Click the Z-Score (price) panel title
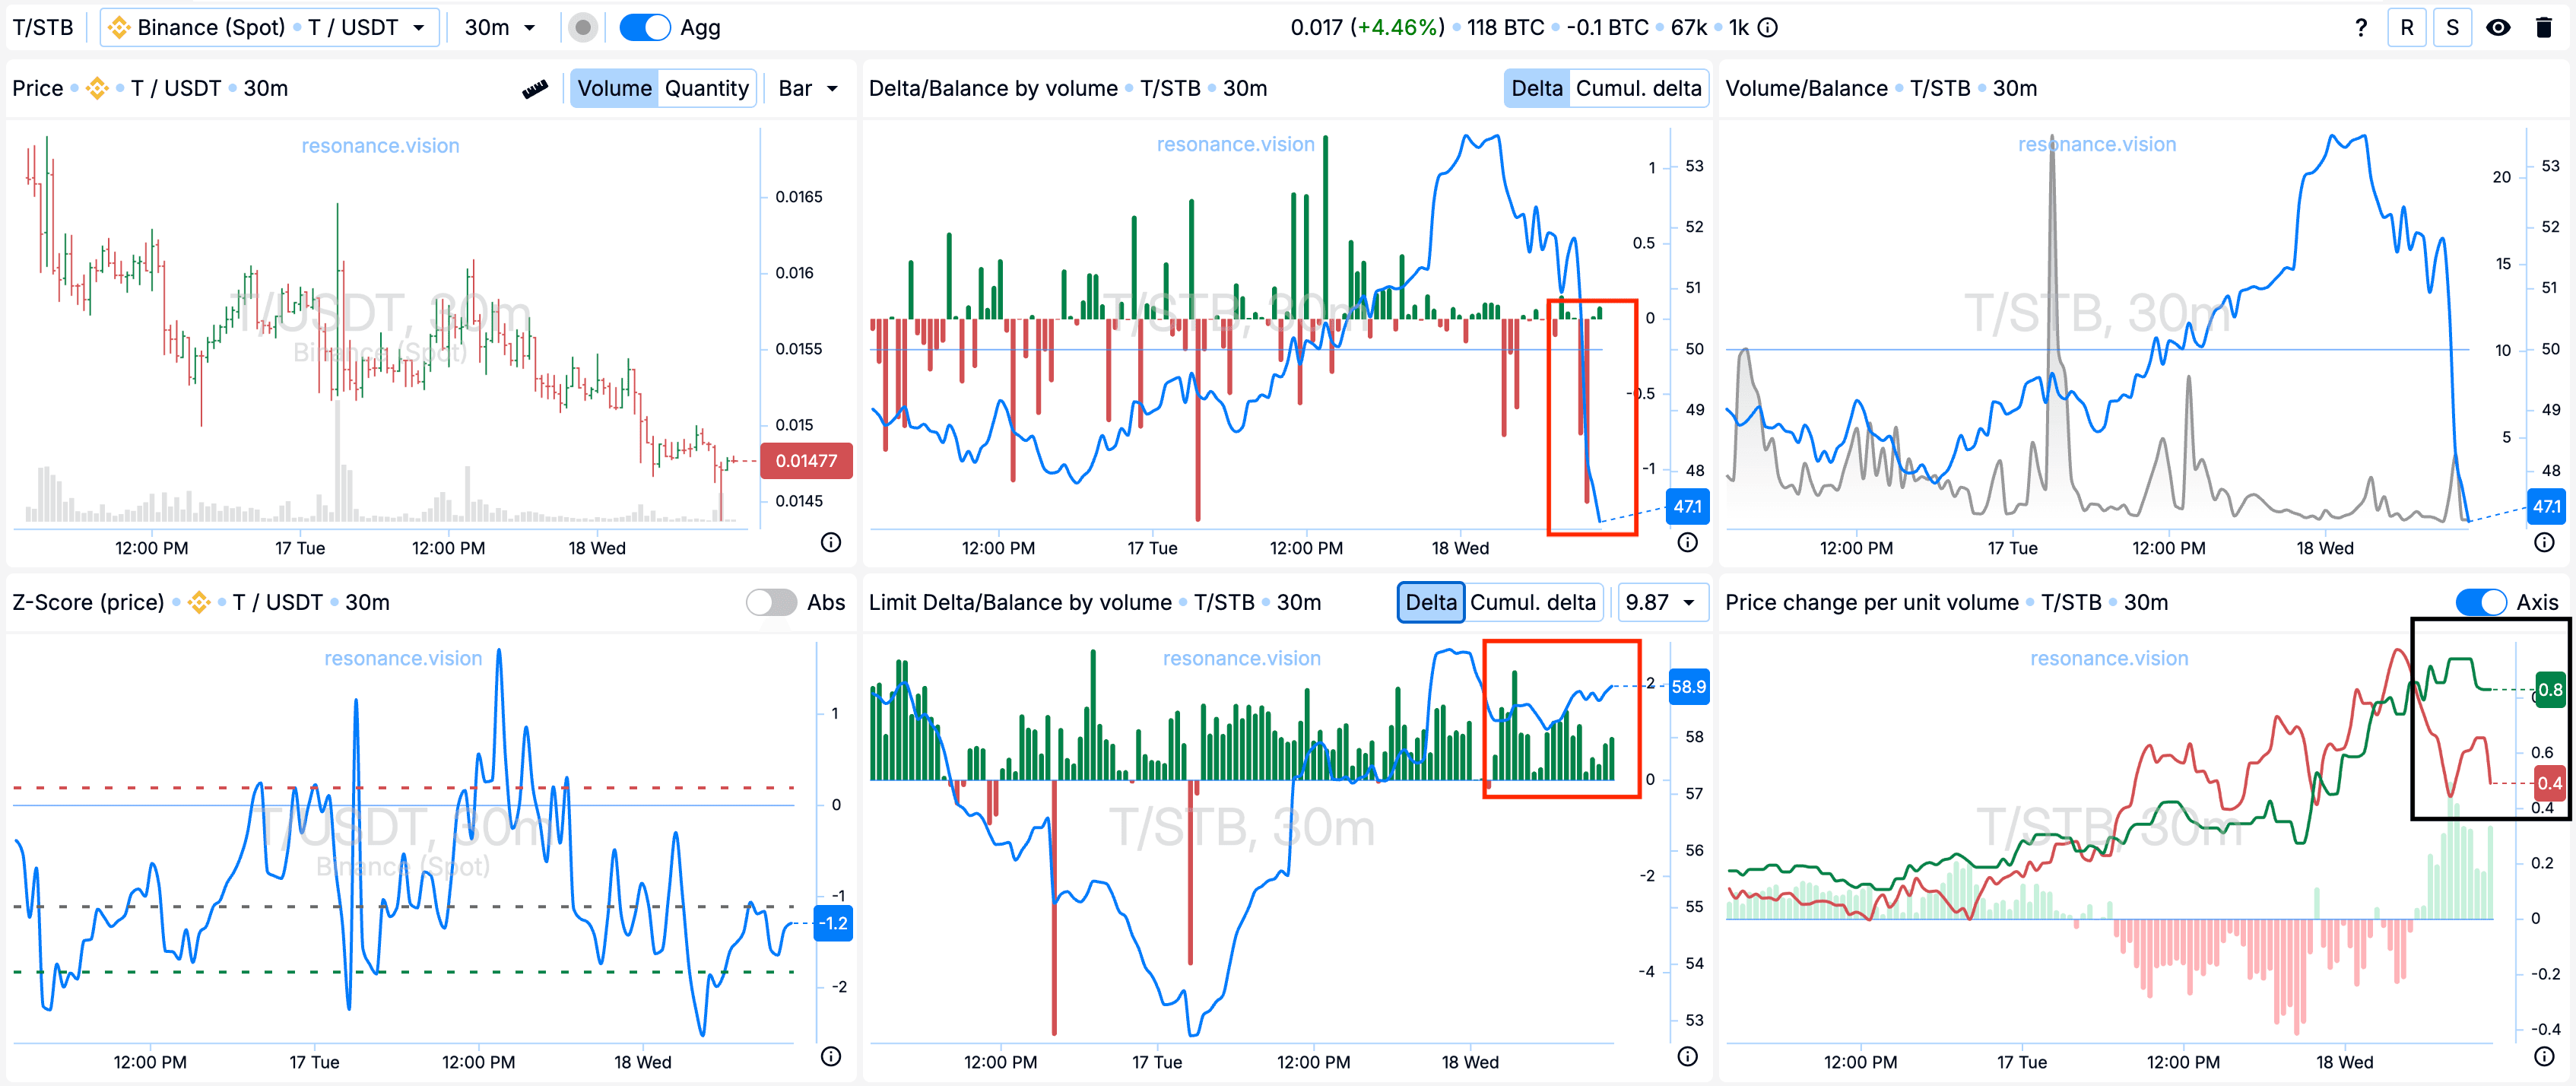Viewport: 2576px width, 1086px height. (x=88, y=602)
